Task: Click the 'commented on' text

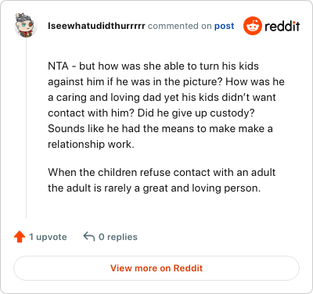Action: (x=179, y=26)
